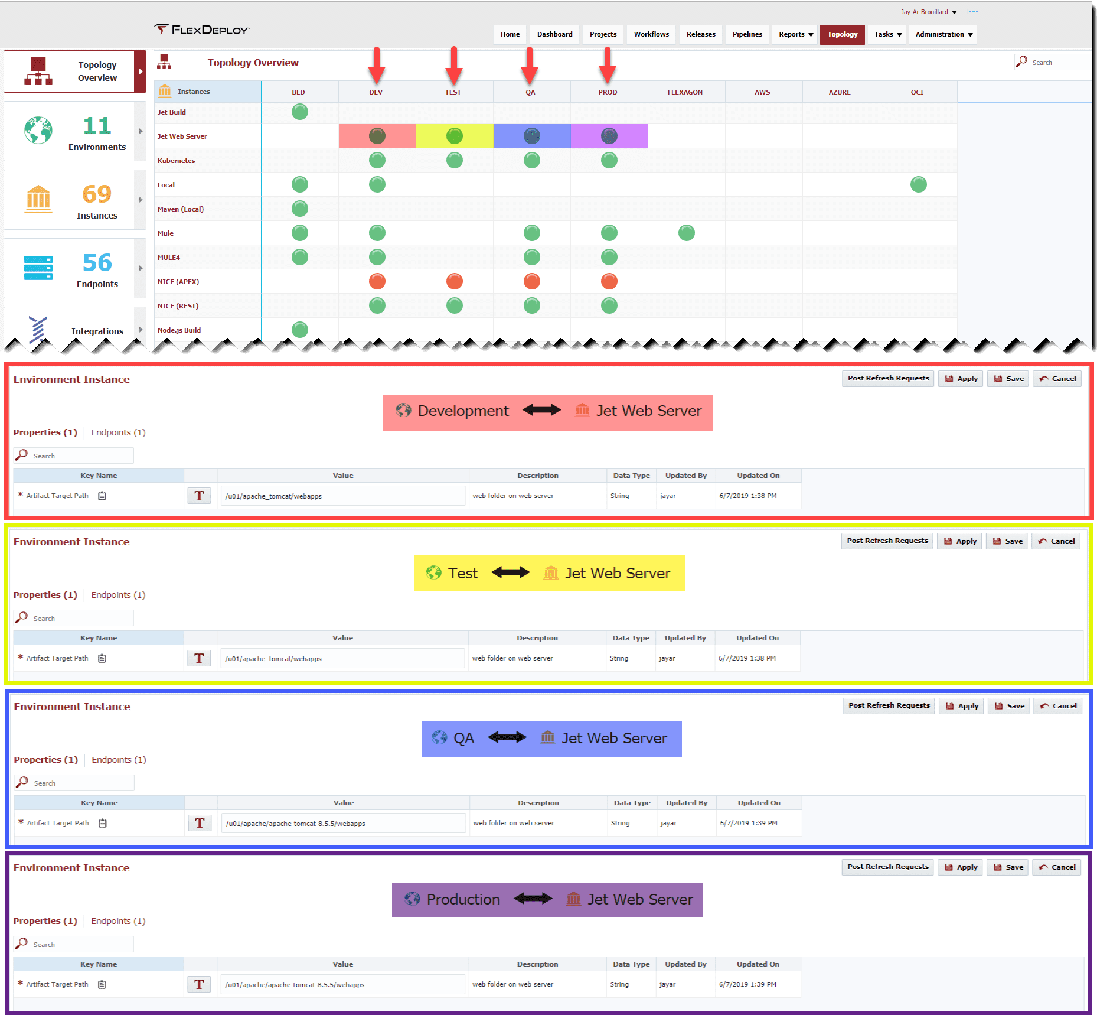Expand the Topology Overview sidebar arrow
The width and height of the screenshot is (1097, 1015).
(141, 71)
